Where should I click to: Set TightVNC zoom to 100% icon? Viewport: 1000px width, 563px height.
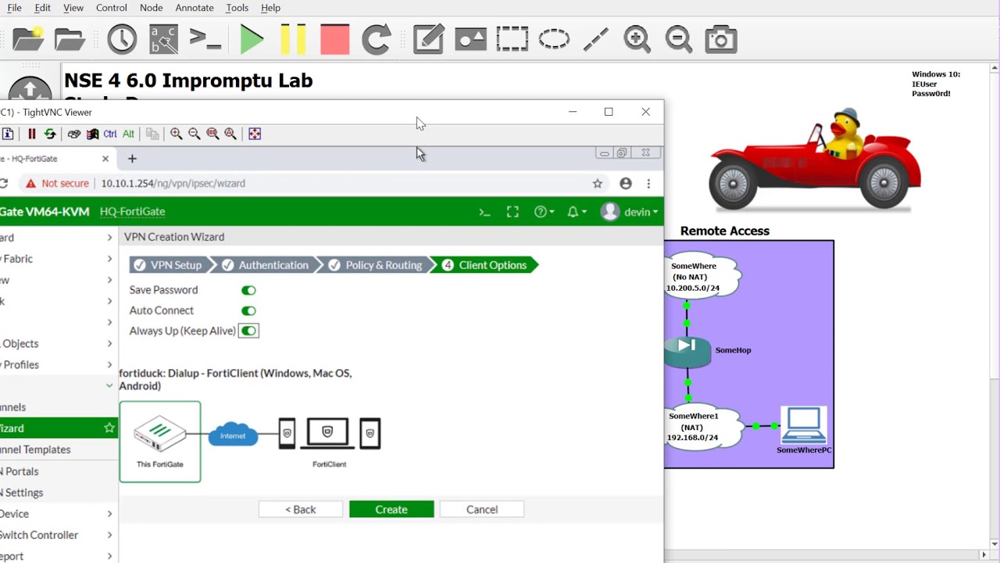pyautogui.click(x=212, y=134)
